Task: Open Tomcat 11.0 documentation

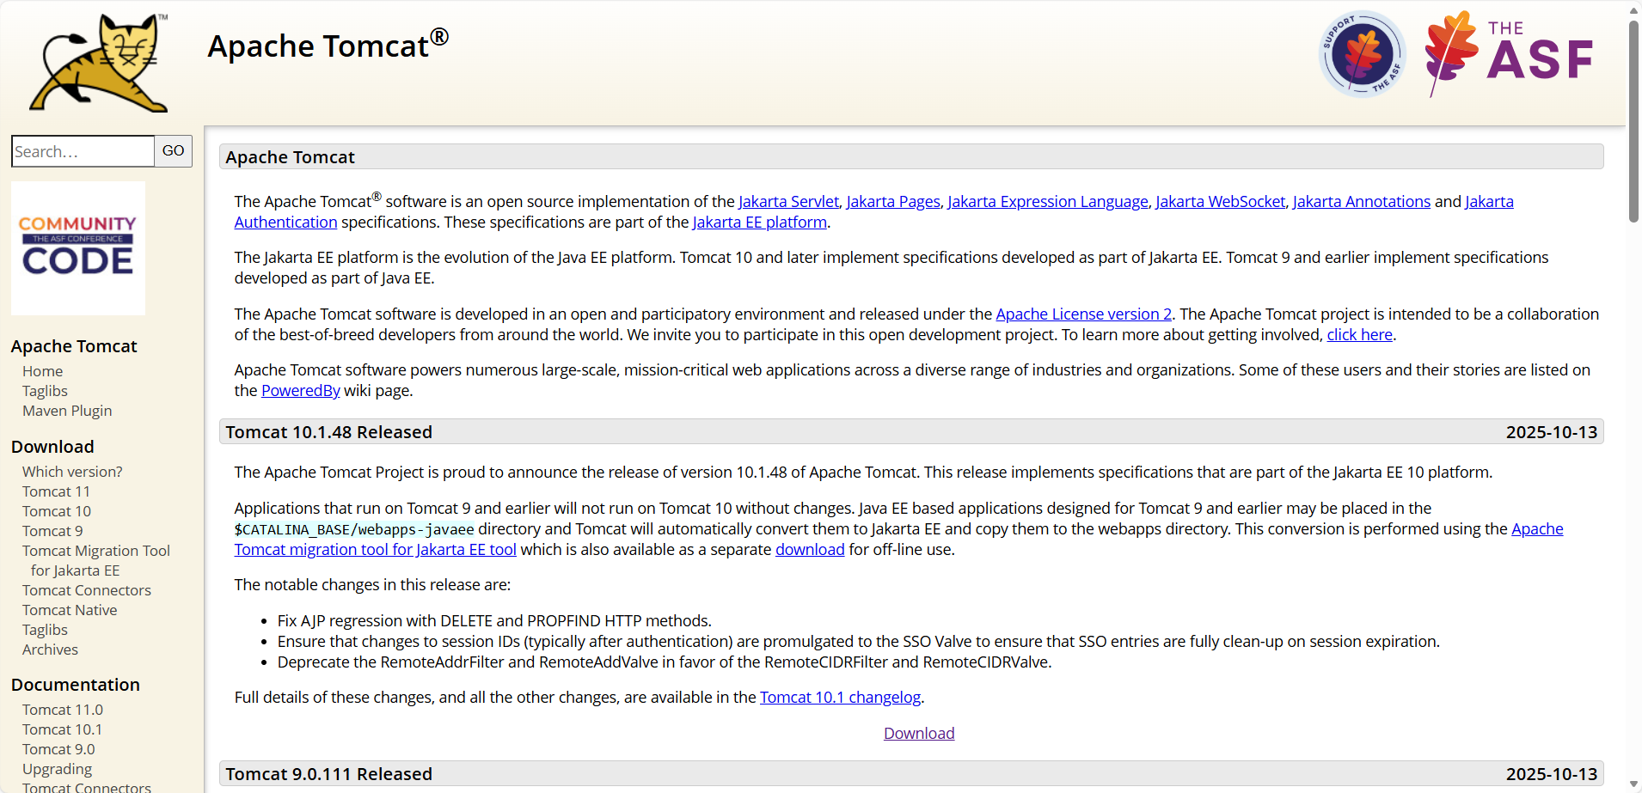Action: pos(63,710)
